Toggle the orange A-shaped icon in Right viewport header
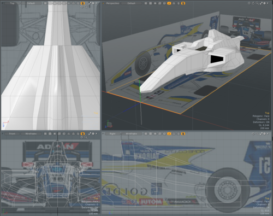Screen dimensions: 273x216 [169, 133]
